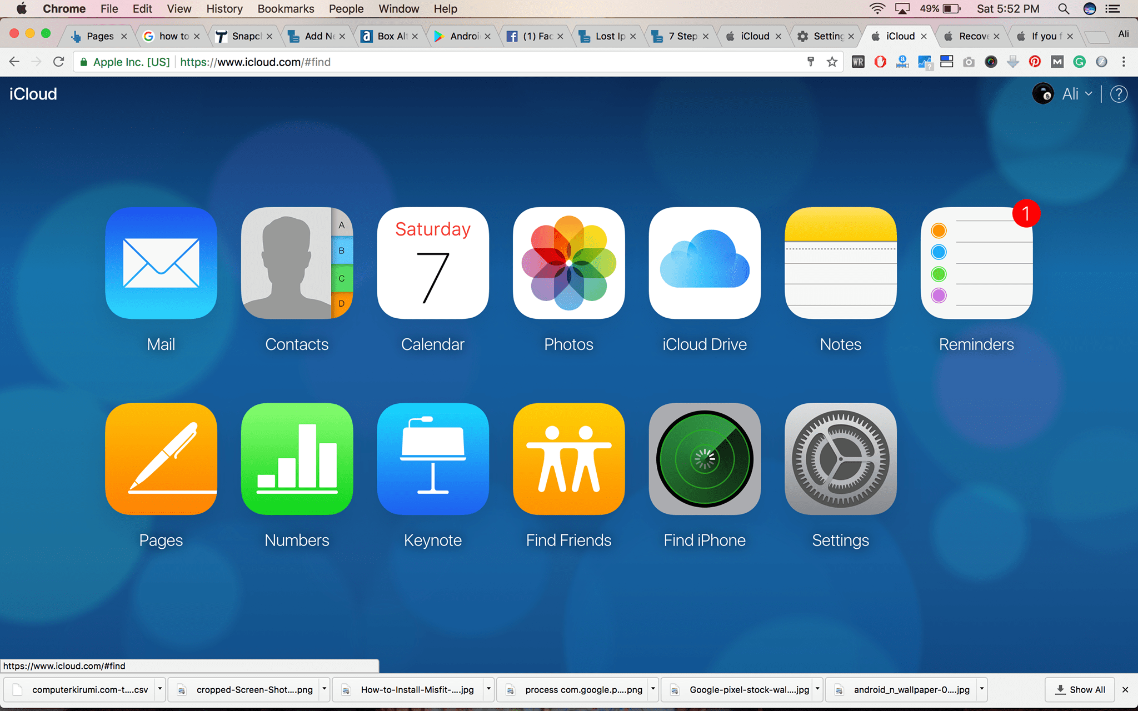Launch Find iPhone radar icon
This screenshot has height=711, width=1138.
(x=705, y=459)
